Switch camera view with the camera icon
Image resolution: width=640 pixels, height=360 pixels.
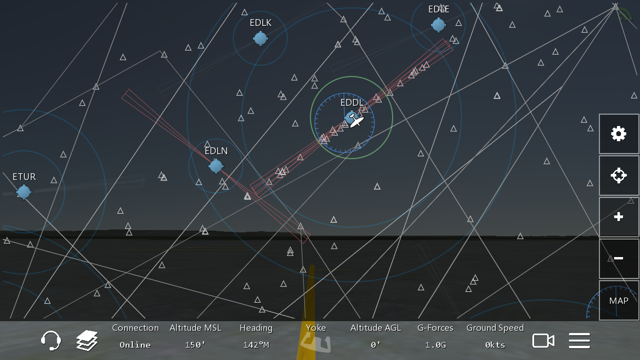(x=543, y=341)
